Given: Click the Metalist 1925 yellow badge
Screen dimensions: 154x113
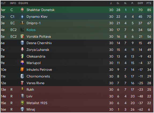Looking at the screenshot, I should tap(22, 103).
